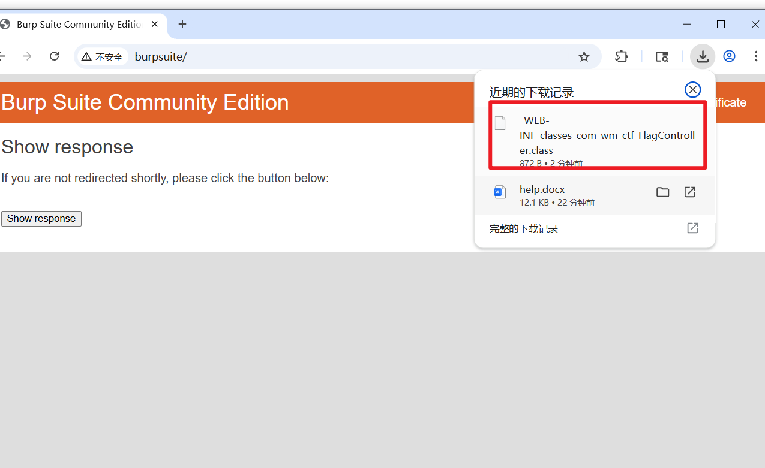This screenshot has height=468, width=765.
Task: Click the redirect notice paragraph text
Action: (165, 179)
